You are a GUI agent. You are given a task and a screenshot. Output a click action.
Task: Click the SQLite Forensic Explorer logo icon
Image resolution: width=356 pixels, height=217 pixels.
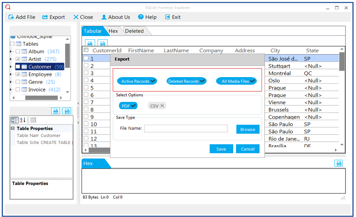(x=8, y=7)
